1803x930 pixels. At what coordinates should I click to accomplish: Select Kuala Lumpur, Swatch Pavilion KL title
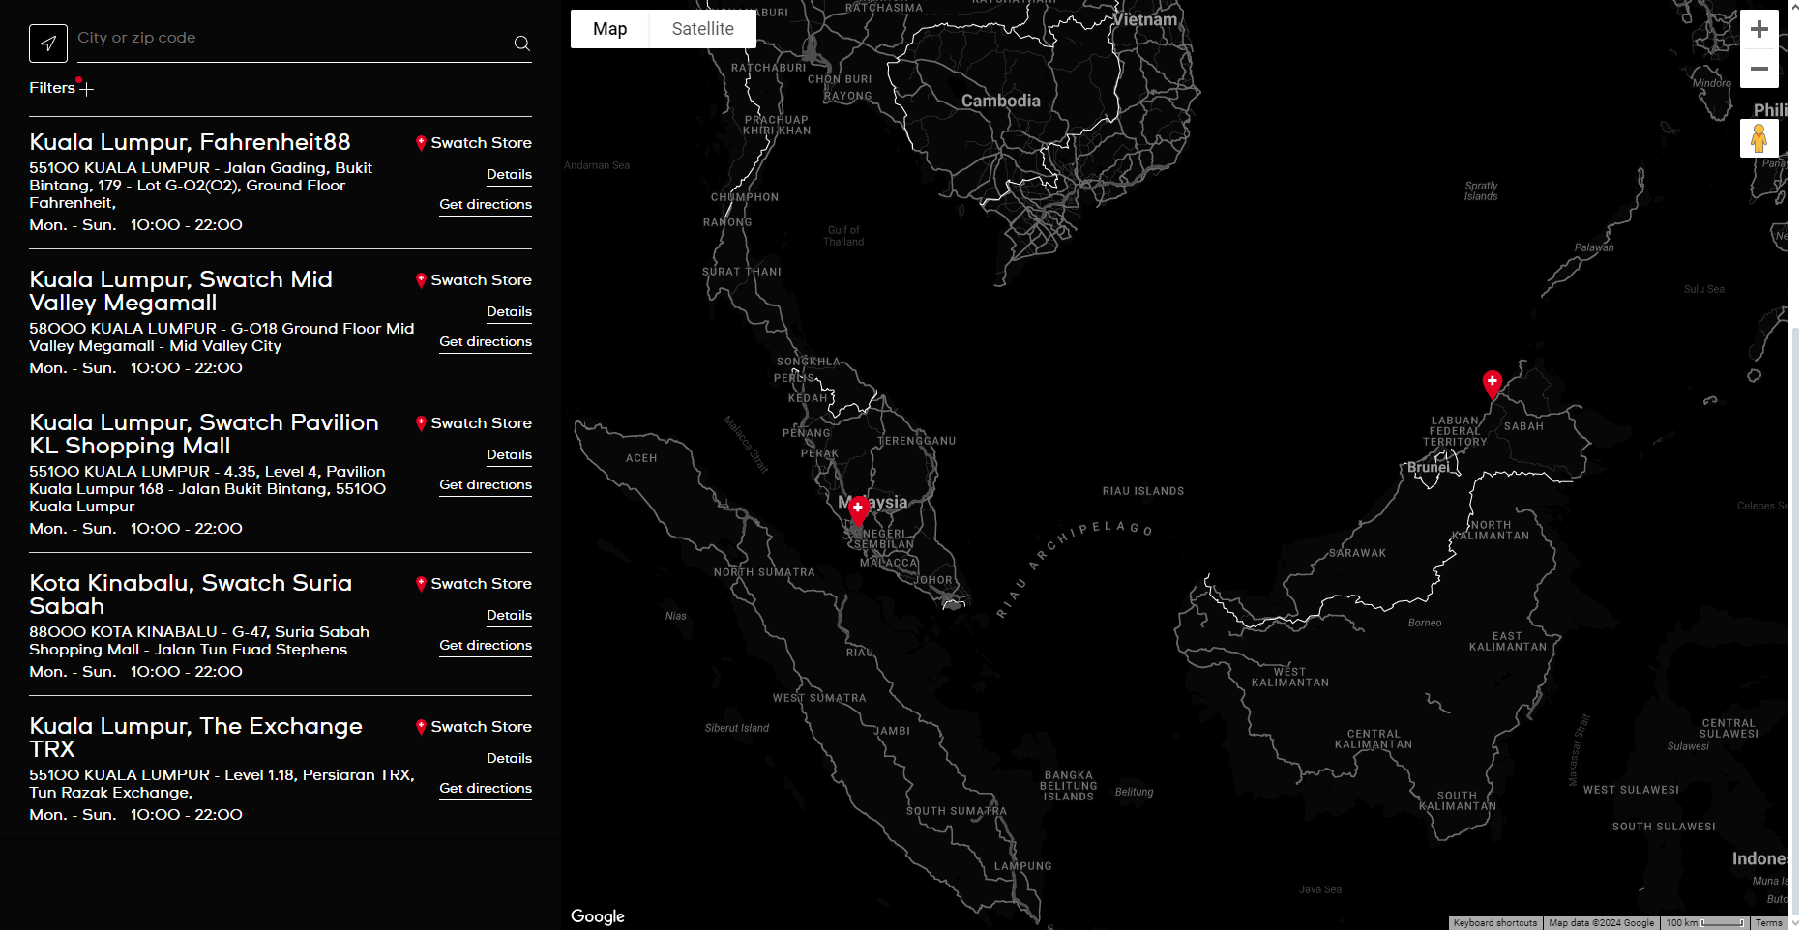204,434
